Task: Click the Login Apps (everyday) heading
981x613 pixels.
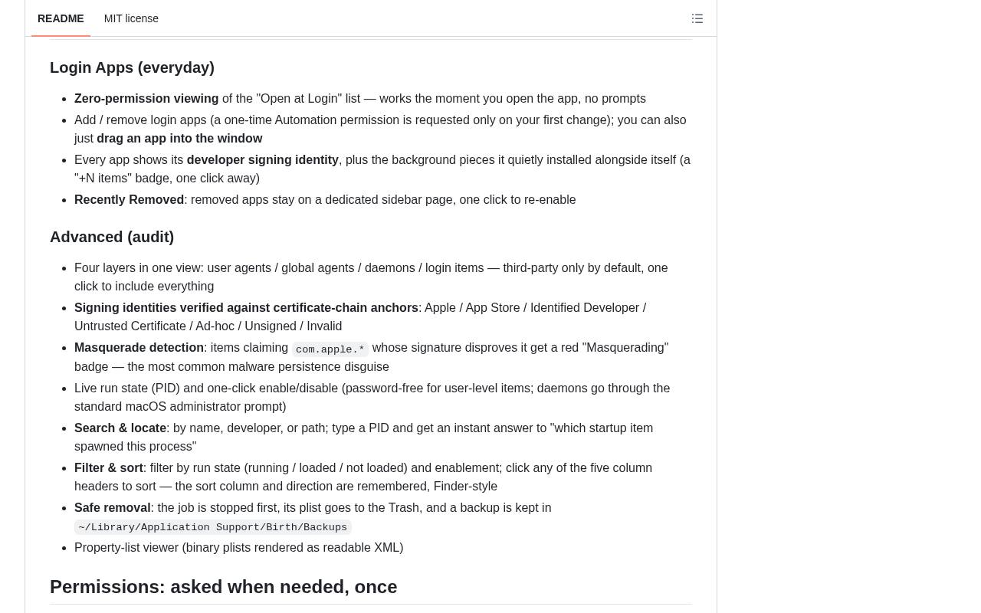Action: (x=132, y=67)
